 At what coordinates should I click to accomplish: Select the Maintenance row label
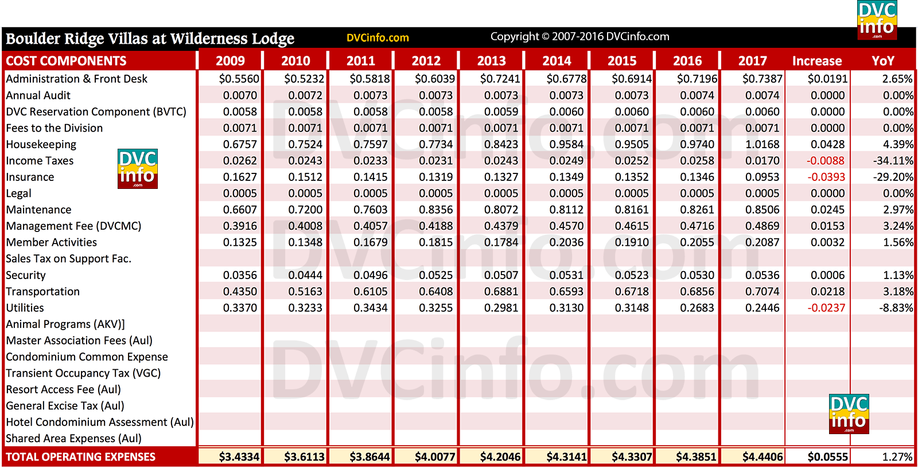tap(38, 210)
